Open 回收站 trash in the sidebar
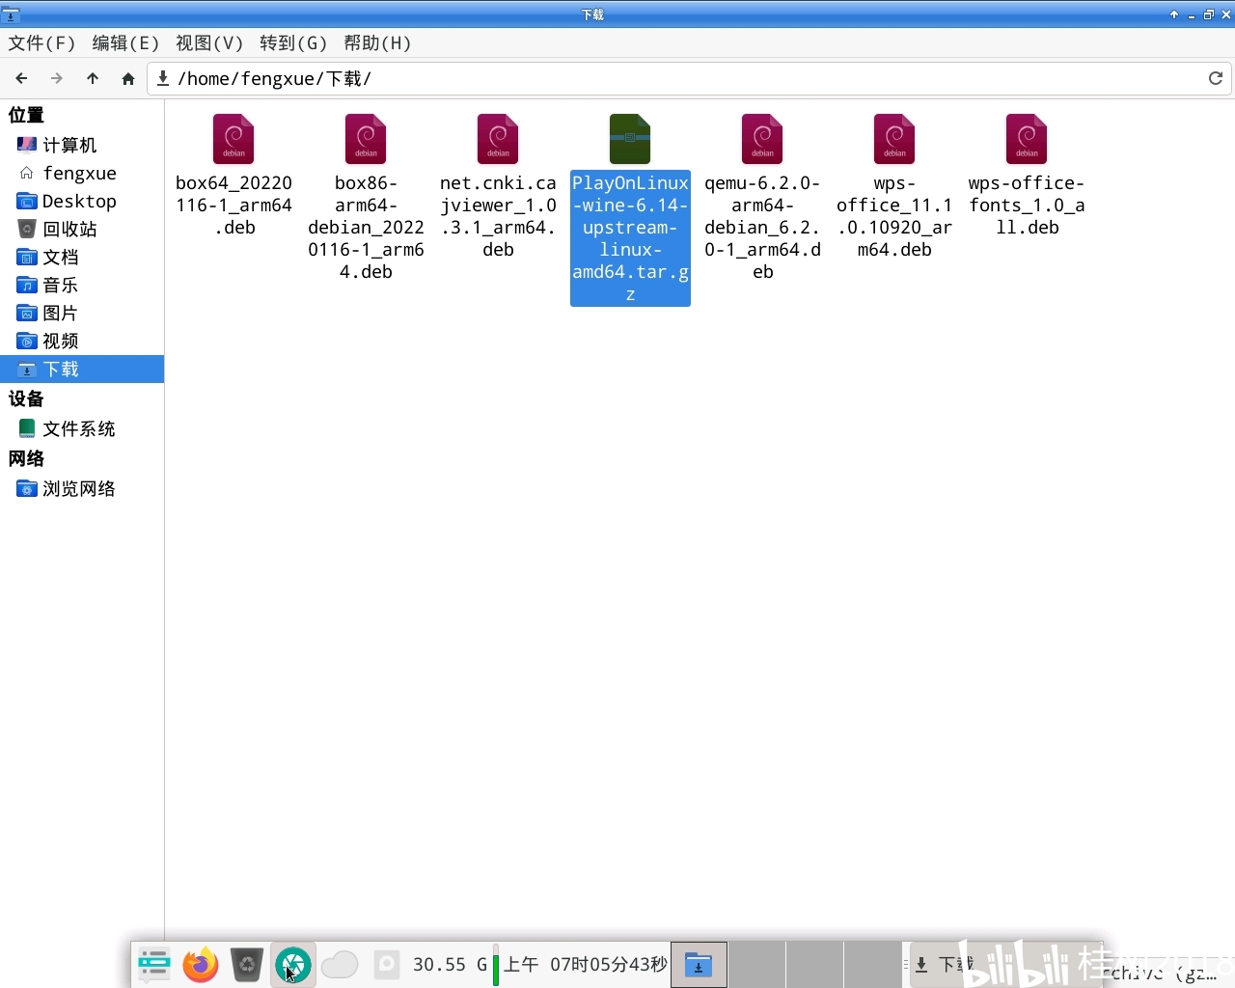 [x=82, y=229]
